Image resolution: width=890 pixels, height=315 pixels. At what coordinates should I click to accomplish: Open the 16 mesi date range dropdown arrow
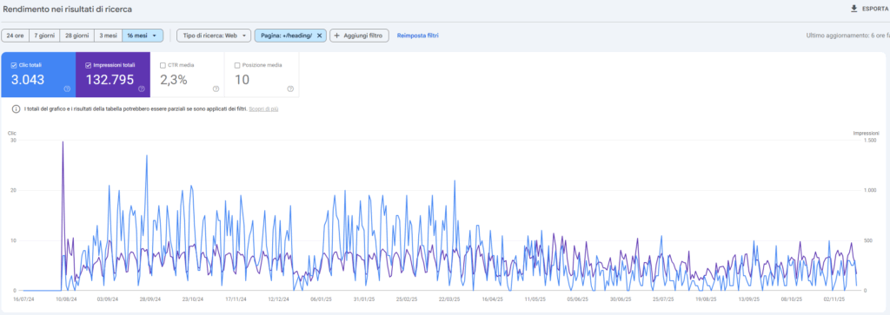pos(155,36)
